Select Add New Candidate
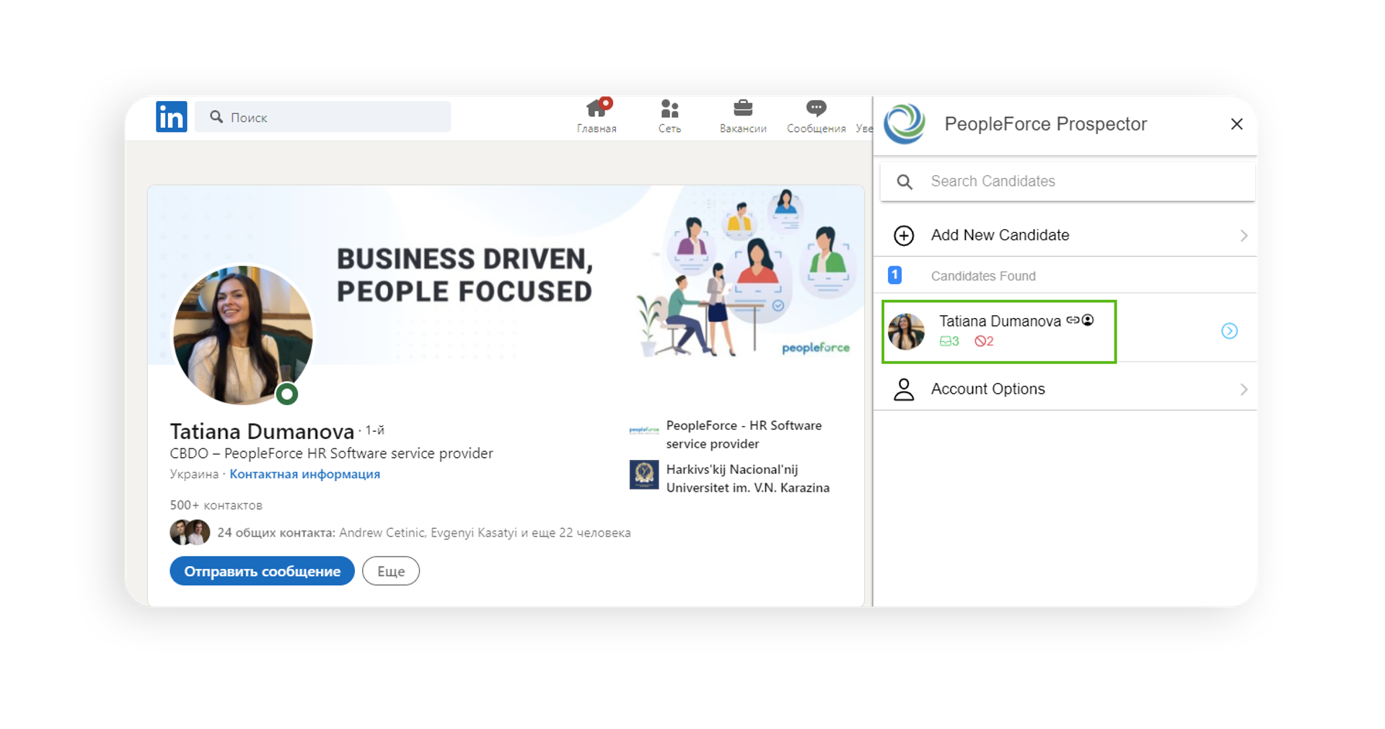This screenshot has height=729, width=1385. coord(1065,236)
